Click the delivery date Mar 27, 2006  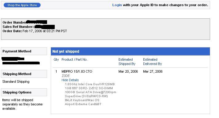pos(153,71)
